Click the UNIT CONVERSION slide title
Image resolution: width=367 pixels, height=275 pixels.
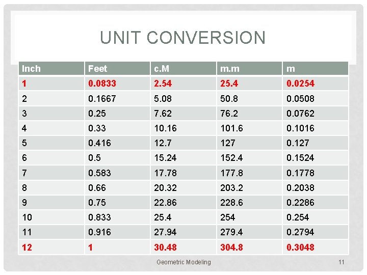tap(182, 38)
